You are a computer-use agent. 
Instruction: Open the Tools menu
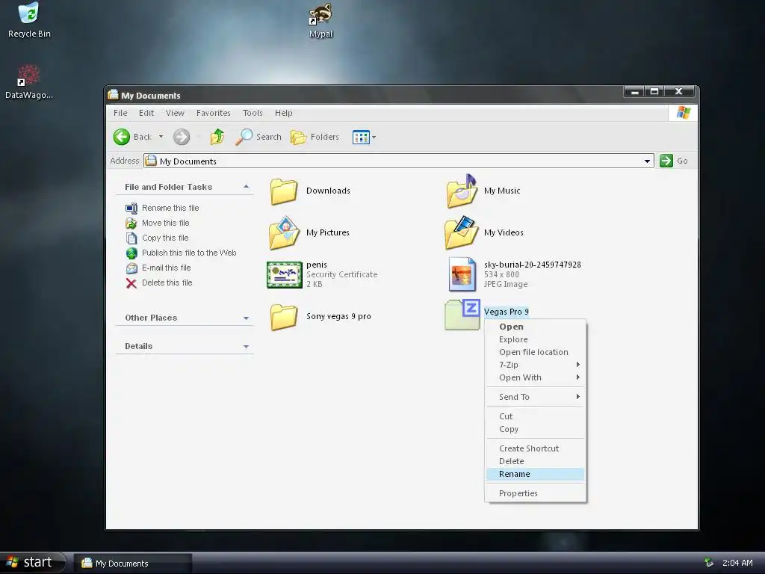(253, 113)
